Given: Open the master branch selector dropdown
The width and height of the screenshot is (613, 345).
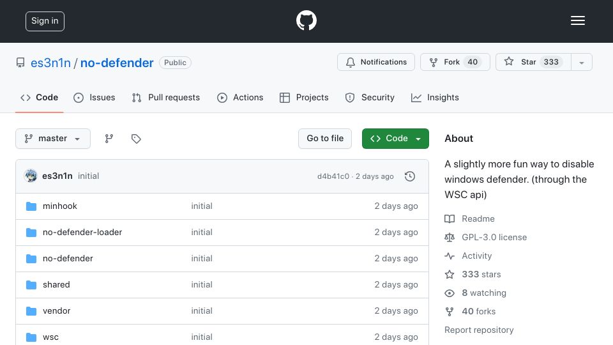Looking at the screenshot, I should tap(53, 139).
